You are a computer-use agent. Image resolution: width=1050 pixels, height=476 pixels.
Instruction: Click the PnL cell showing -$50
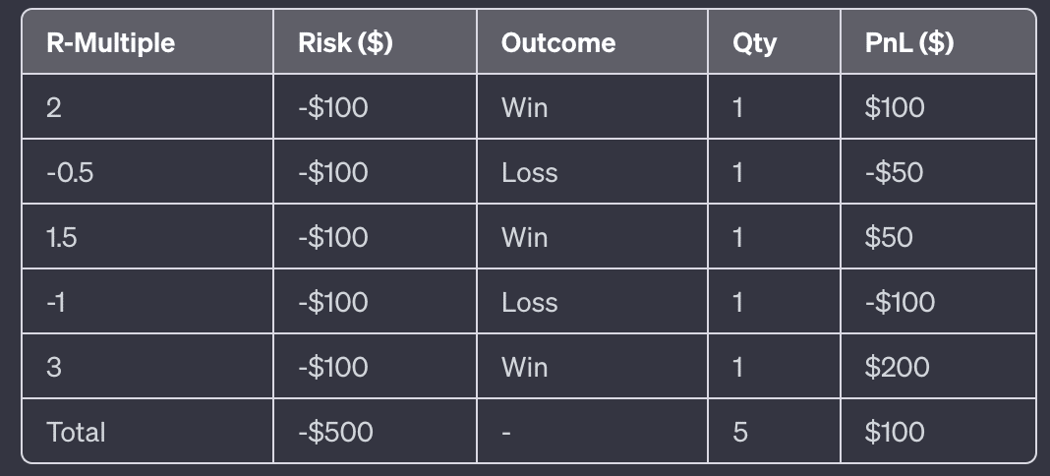coord(894,173)
